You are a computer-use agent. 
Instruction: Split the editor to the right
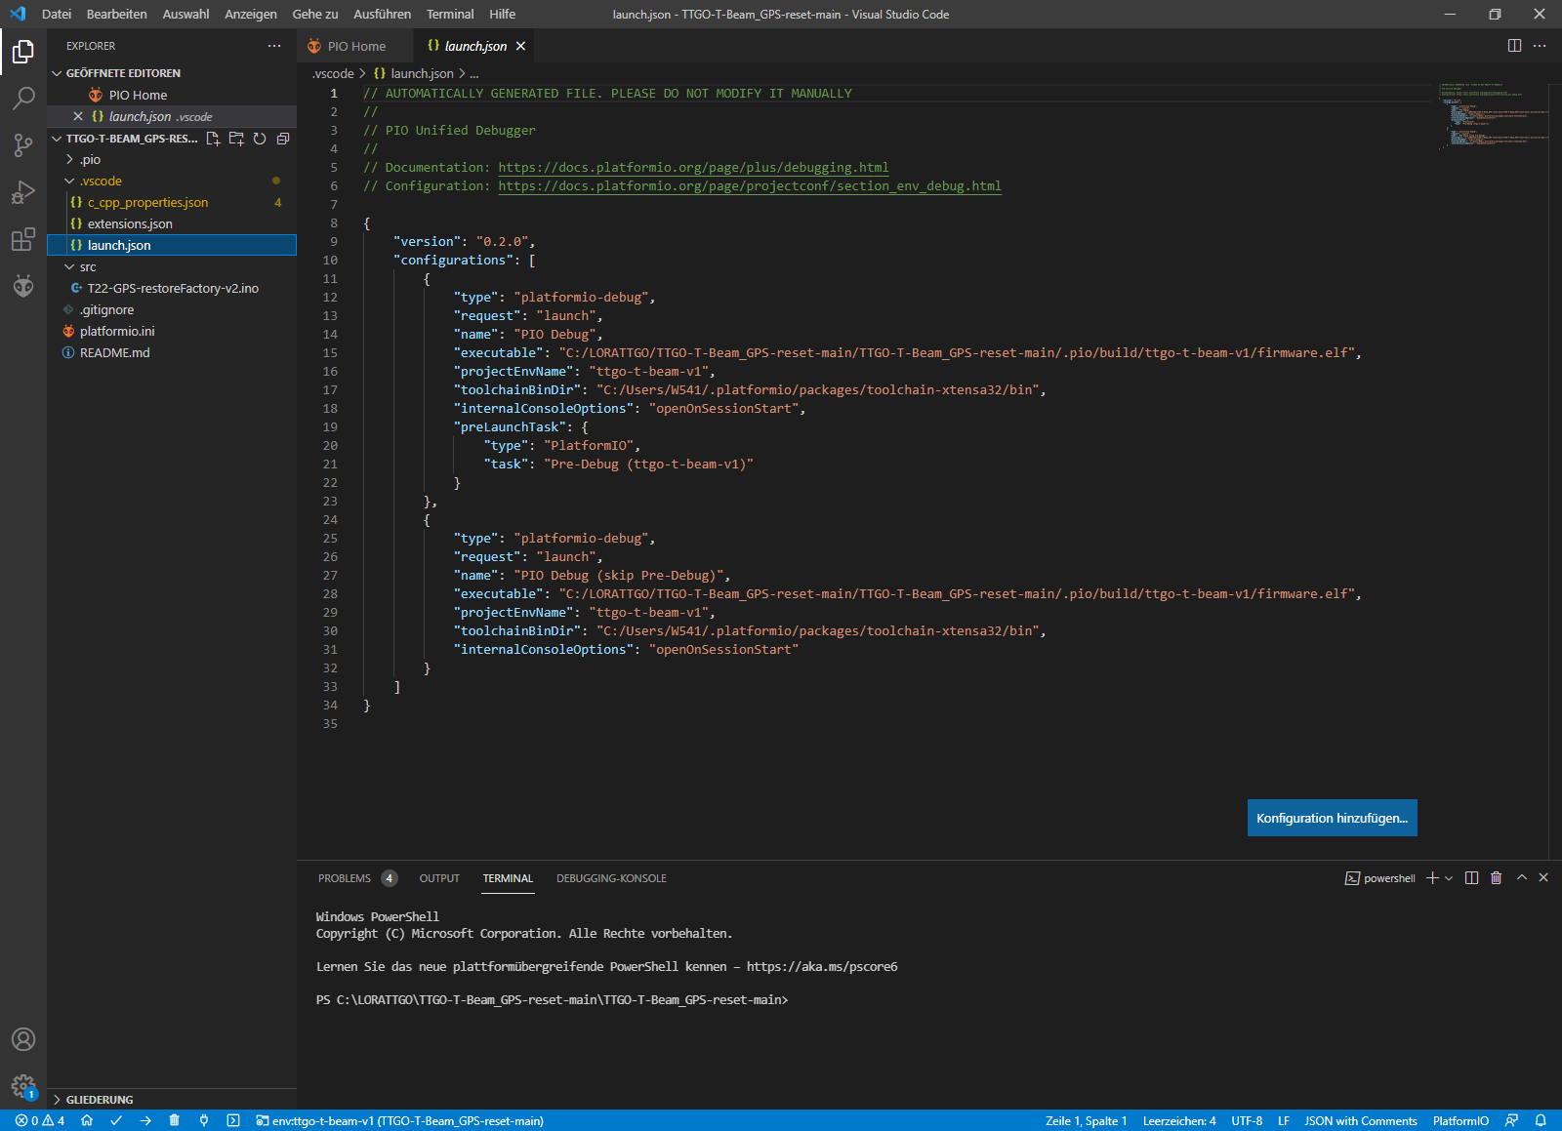pos(1514,46)
